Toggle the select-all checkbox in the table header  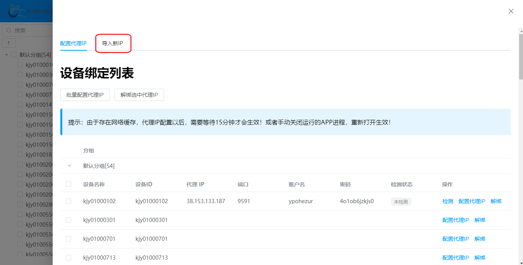(x=68, y=184)
